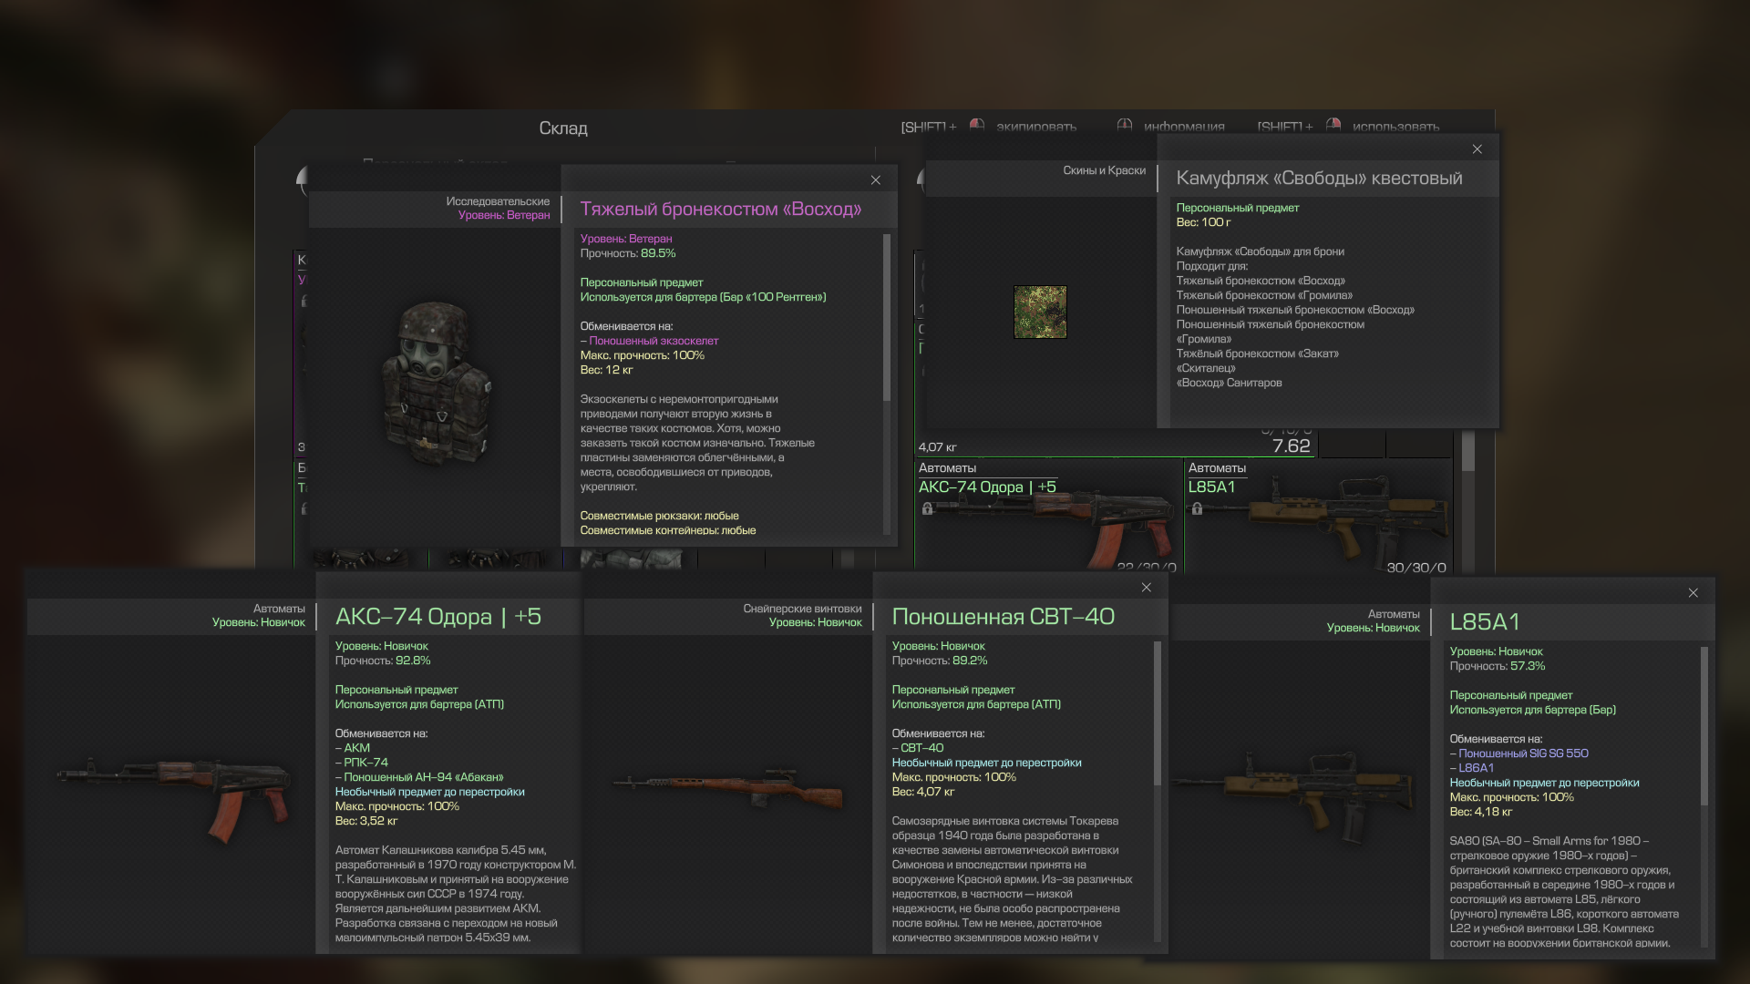The image size is (1750, 984).
Task: Click the mouse icon next to информация
Action: tap(1124, 126)
